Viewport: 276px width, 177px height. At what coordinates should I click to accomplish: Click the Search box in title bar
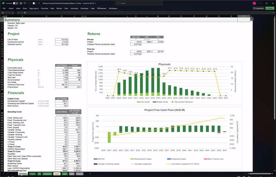[x=139, y=3]
